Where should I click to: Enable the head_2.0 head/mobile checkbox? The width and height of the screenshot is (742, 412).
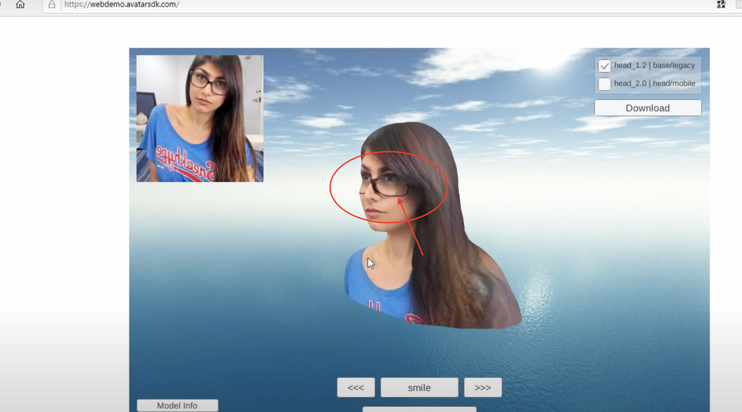[604, 84]
